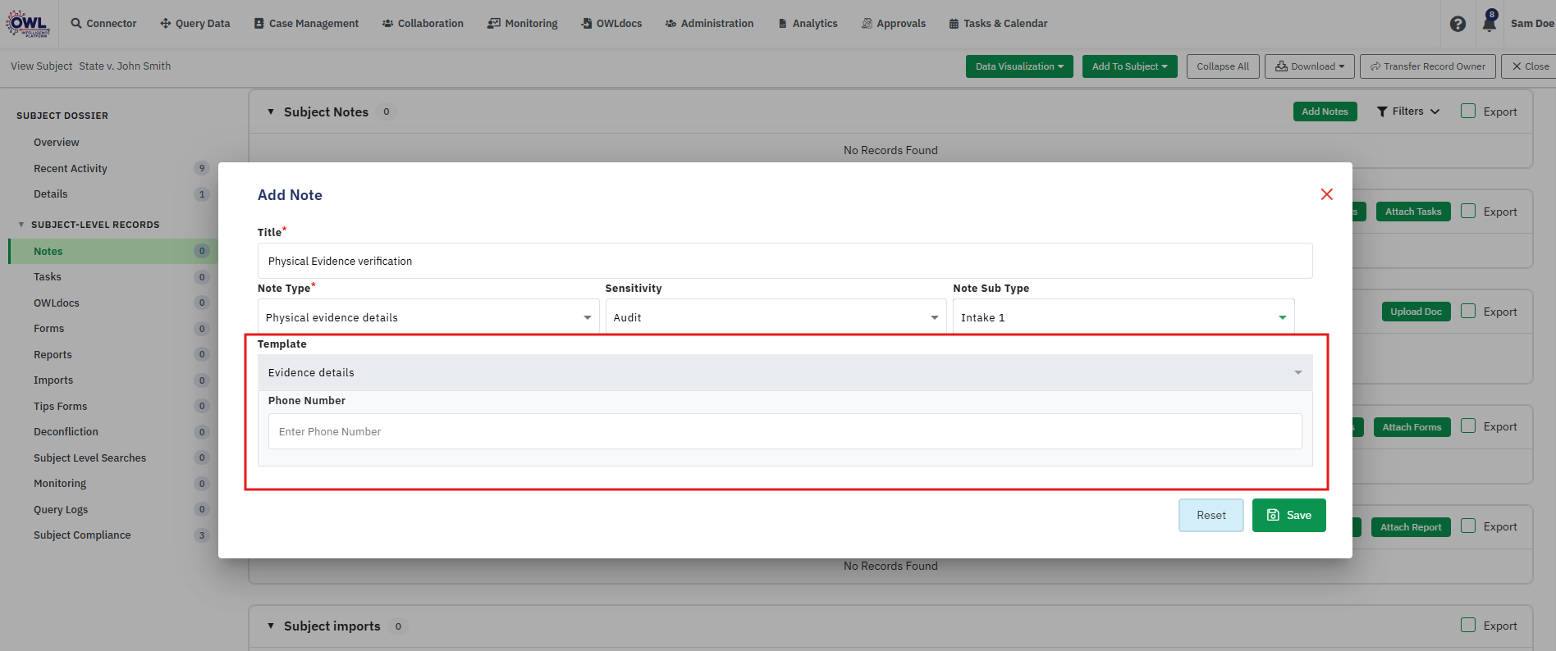Tick Export checkbox beside Attach Tasks
This screenshot has width=1556, height=651.
coord(1468,211)
